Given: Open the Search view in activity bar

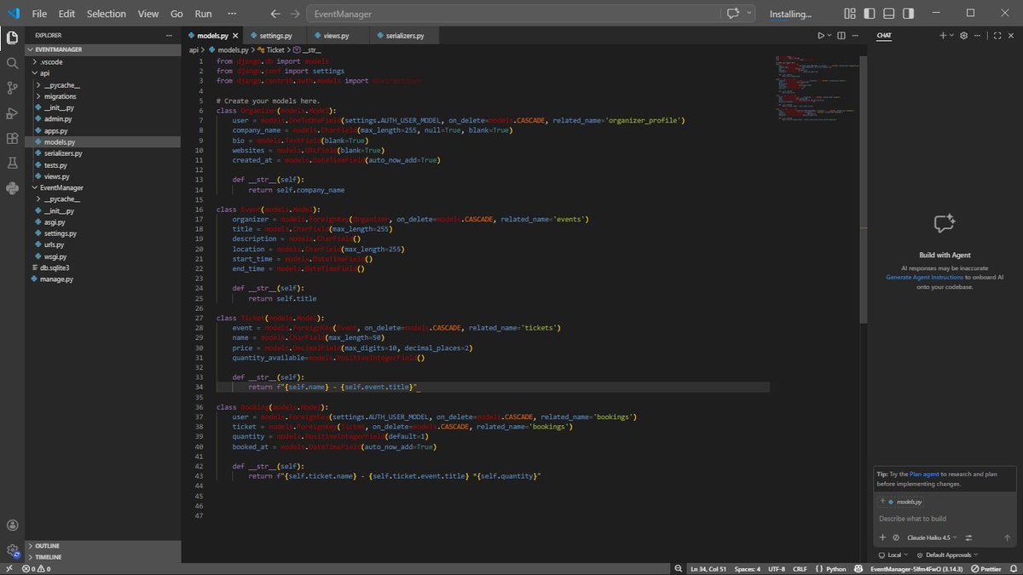Looking at the screenshot, I should (x=12, y=63).
